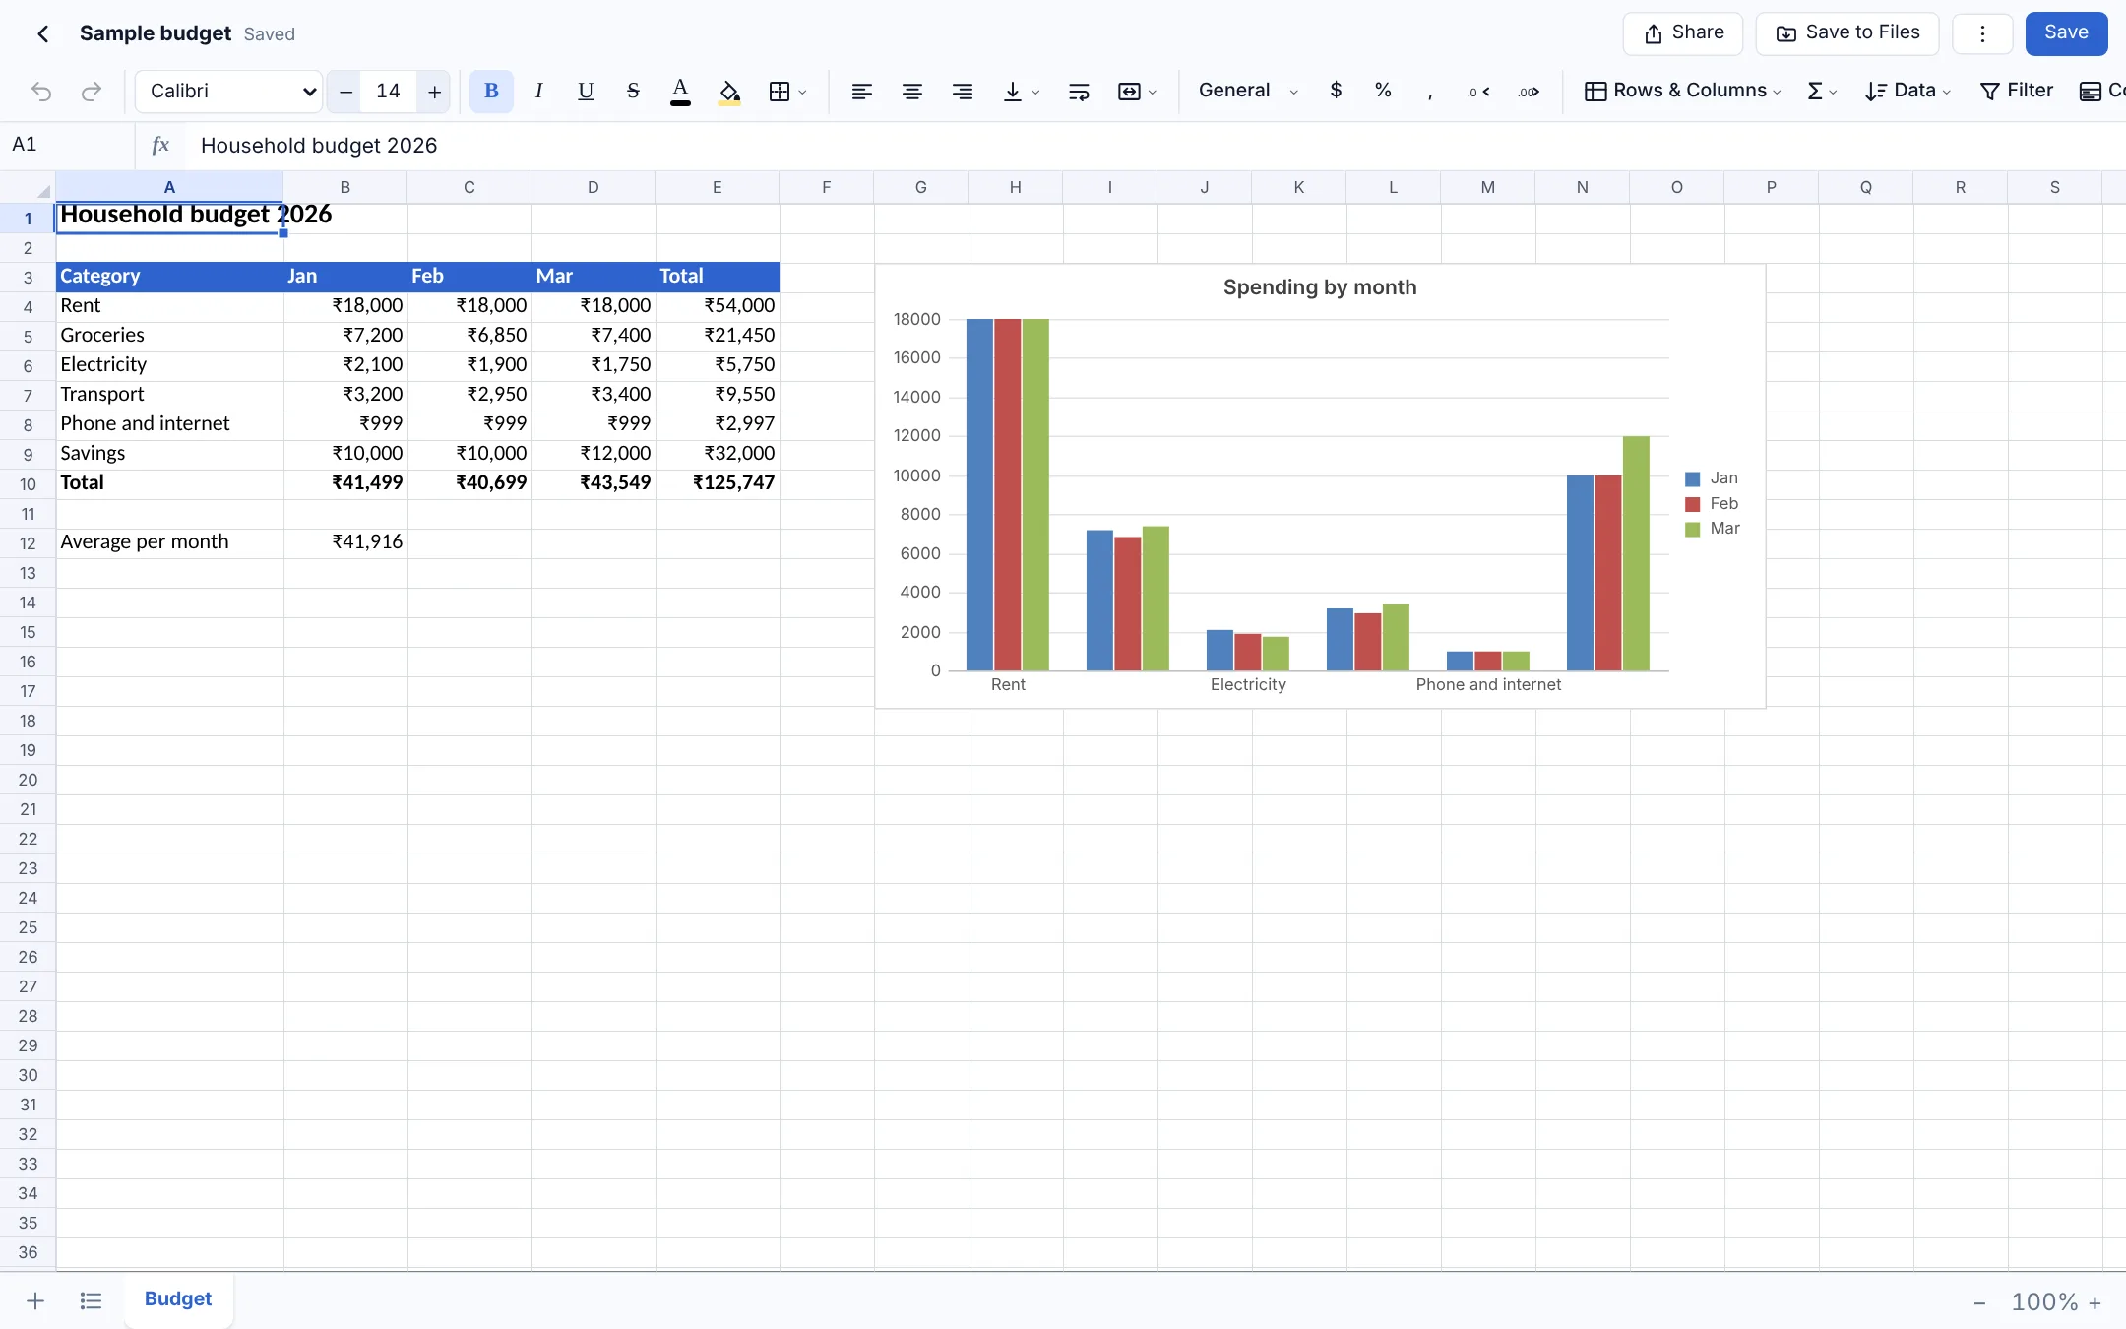Center align the text
The image size is (2126, 1329).
pos(912,92)
